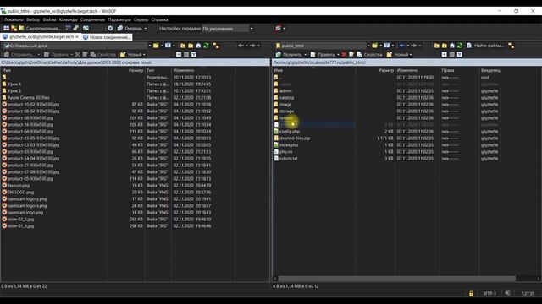542x304 pixels.
Task: Click the left panel filter icon
Action: click(168, 46)
